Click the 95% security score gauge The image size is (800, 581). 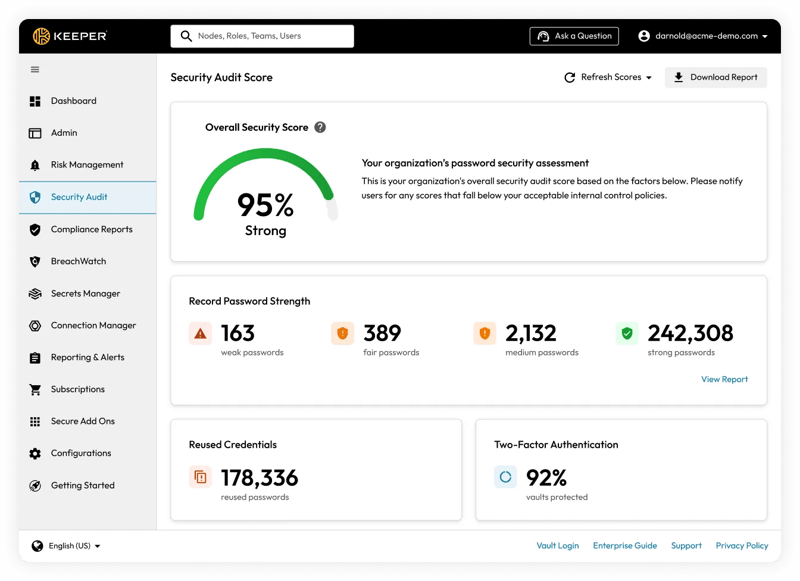265,193
